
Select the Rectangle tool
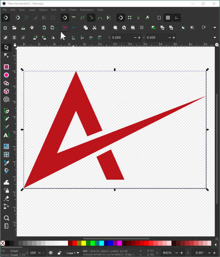[x=6, y=67]
